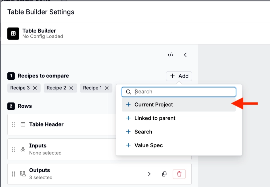Collapse the settings panel with left chevron
The height and width of the screenshot is (187, 270).
pyautogui.click(x=185, y=55)
